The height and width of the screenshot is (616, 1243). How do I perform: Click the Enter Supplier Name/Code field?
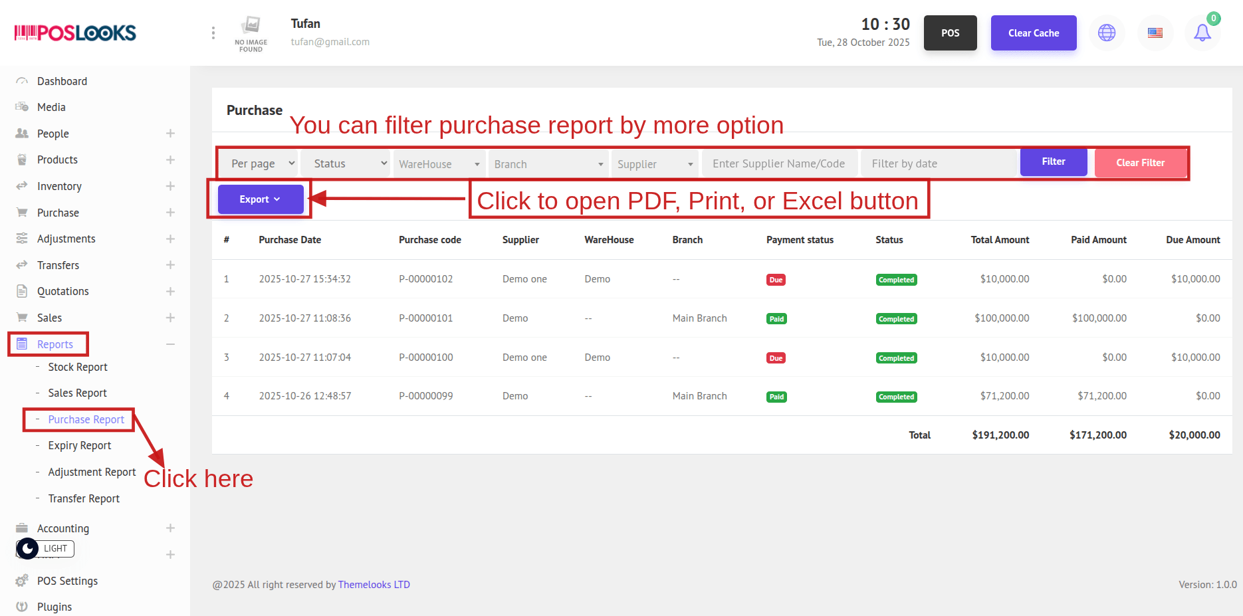pyautogui.click(x=778, y=163)
